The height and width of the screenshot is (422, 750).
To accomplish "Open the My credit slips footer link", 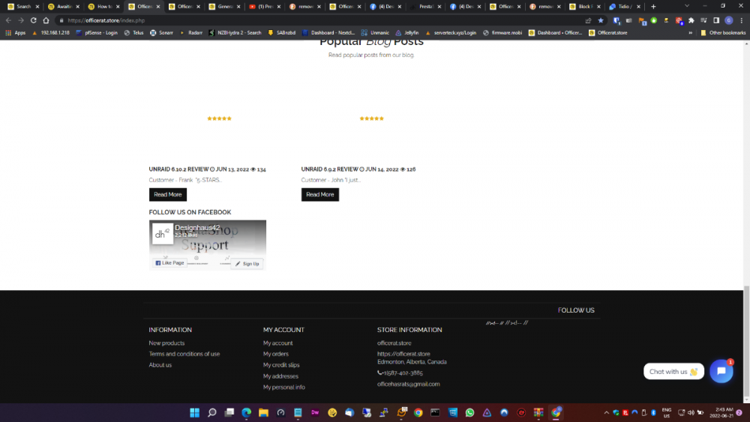I will (281, 365).
